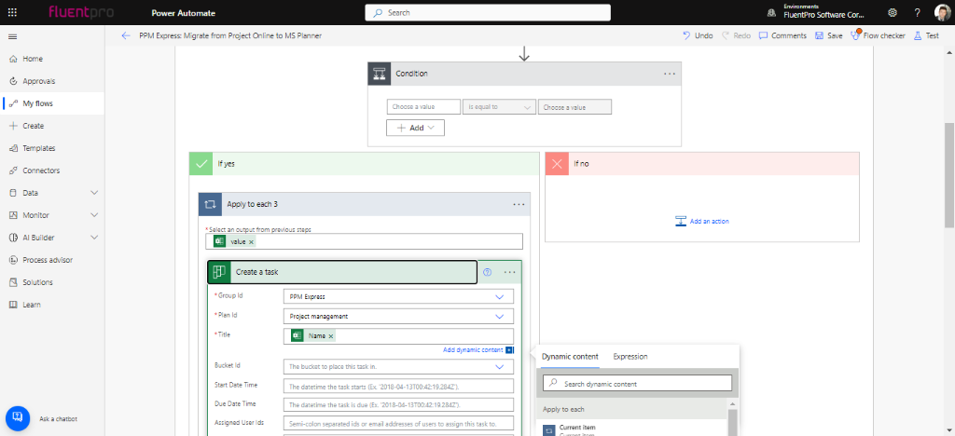
Task: Click the Process advisor icon
Action: [13, 260]
